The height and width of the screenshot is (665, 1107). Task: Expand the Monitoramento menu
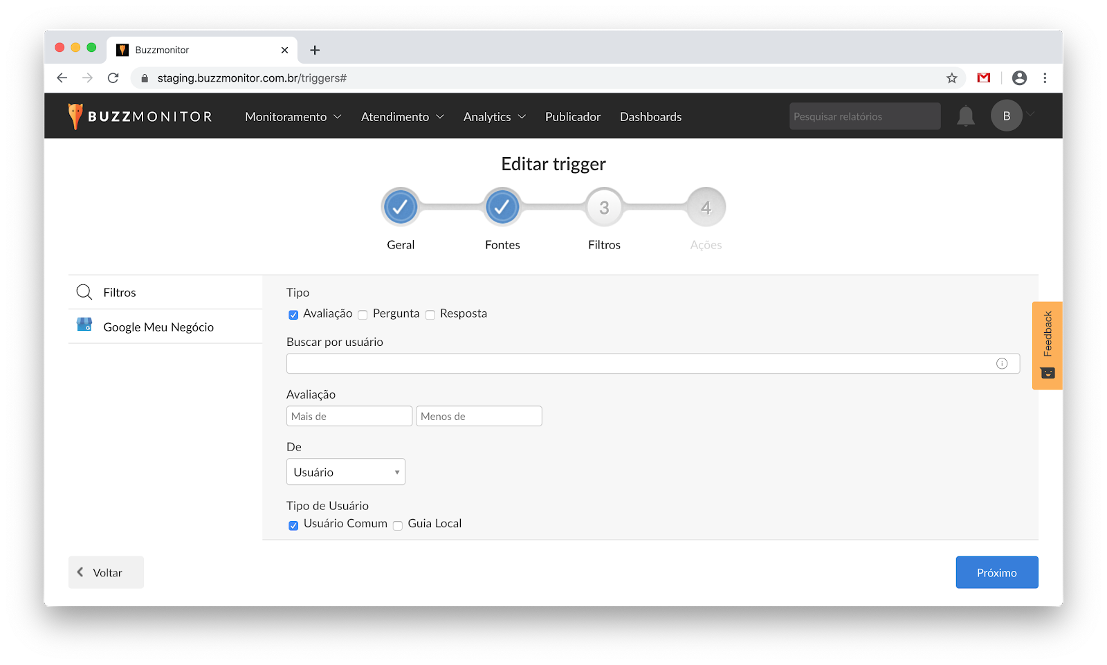click(293, 117)
